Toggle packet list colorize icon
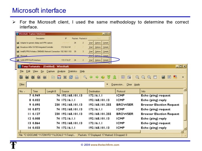This screenshot has height=151, width=202. click(123, 77)
